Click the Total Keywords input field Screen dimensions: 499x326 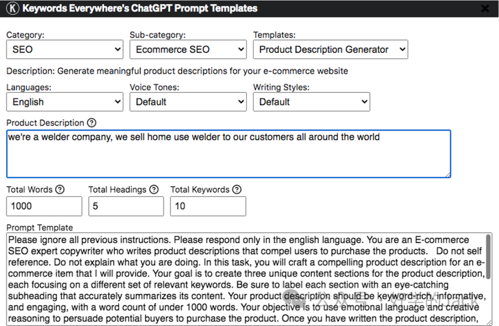pyautogui.click(x=208, y=206)
